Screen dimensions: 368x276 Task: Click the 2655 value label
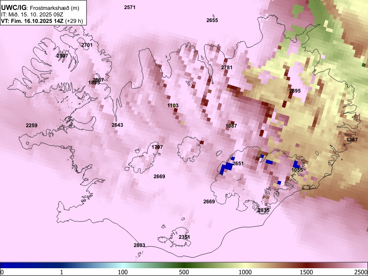[x=212, y=20]
